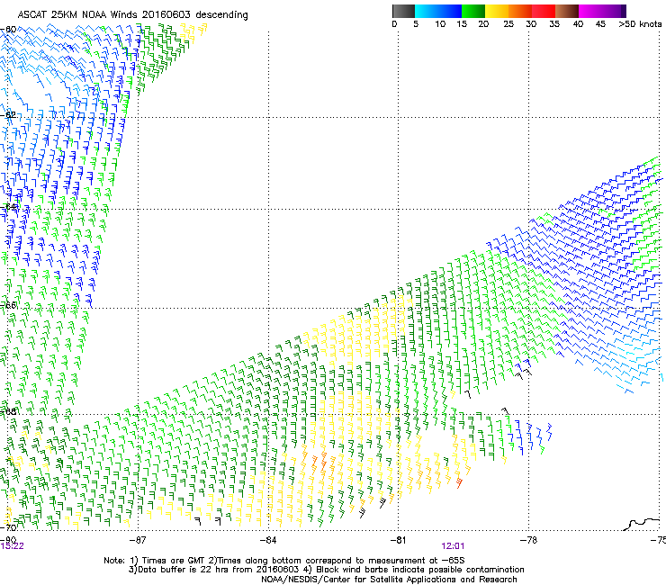Click the -81 longitude axis label
The width and height of the screenshot is (666, 585).
398,540
